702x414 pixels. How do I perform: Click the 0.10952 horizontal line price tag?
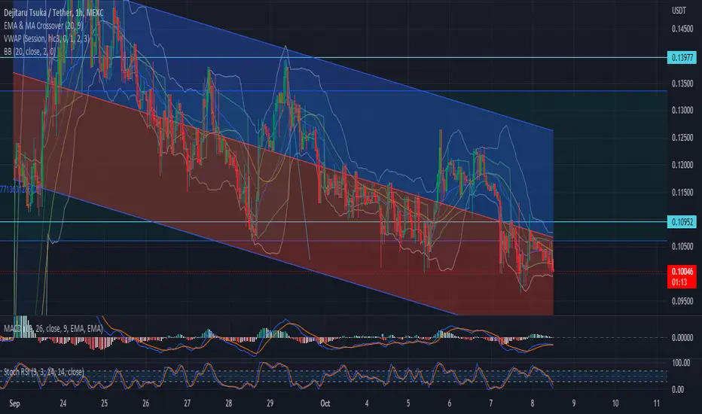682,221
